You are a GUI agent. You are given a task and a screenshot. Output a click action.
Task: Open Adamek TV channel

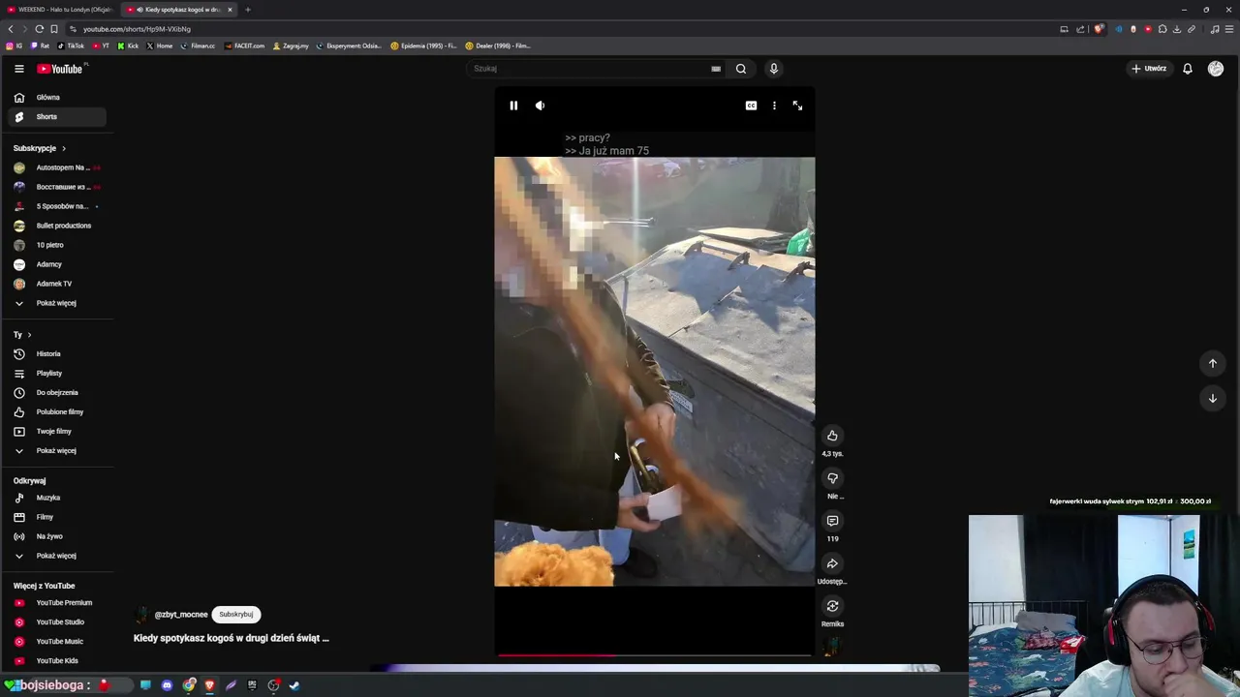click(x=57, y=284)
